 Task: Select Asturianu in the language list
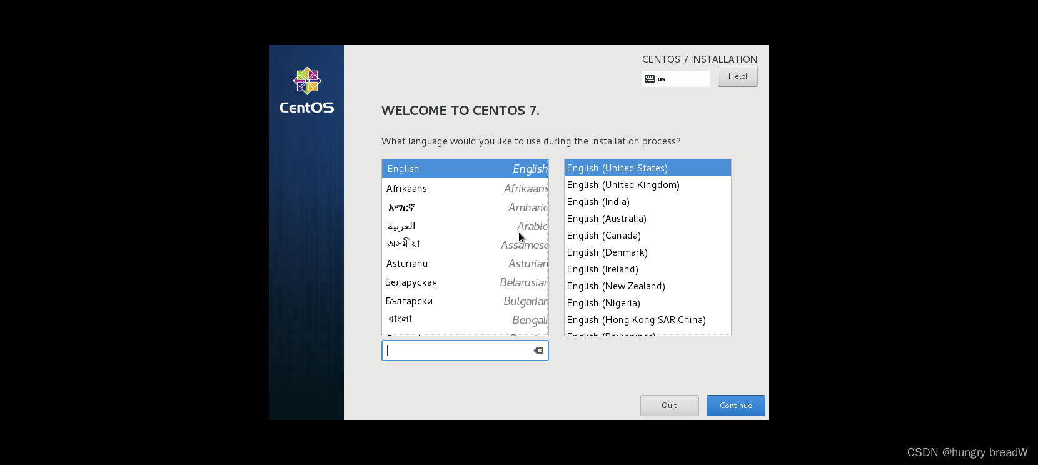(x=465, y=264)
